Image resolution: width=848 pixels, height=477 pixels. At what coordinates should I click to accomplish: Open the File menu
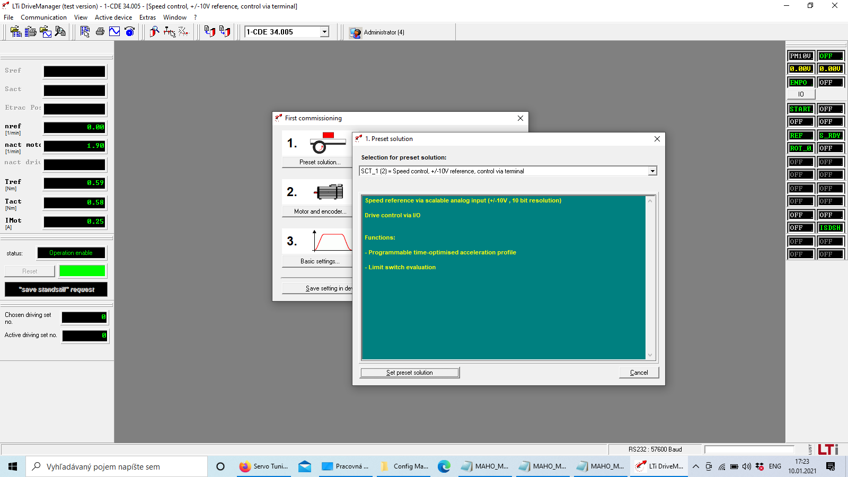[8, 17]
